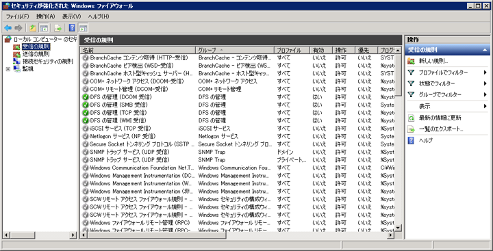The width and height of the screenshot is (493, 251).
Task: Click the blue Help toolbar icon
Action: click(72, 28)
